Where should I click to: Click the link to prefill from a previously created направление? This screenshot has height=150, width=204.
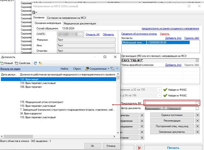170,28
